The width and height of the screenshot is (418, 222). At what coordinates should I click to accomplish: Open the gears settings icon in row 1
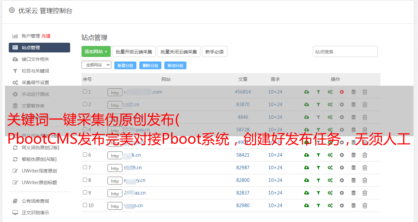point(330,92)
